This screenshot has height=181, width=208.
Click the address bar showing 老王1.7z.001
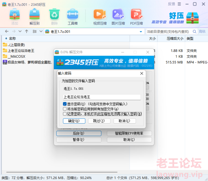click(x=94, y=31)
